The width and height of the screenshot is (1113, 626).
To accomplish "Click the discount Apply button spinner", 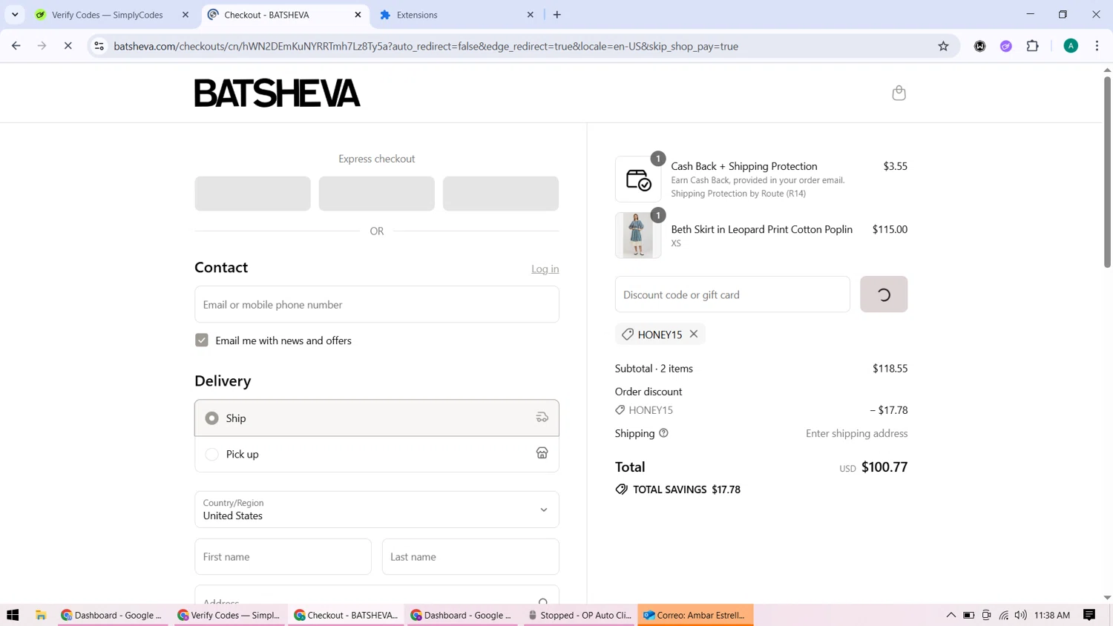I will pyautogui.click(x=884, y=294).
